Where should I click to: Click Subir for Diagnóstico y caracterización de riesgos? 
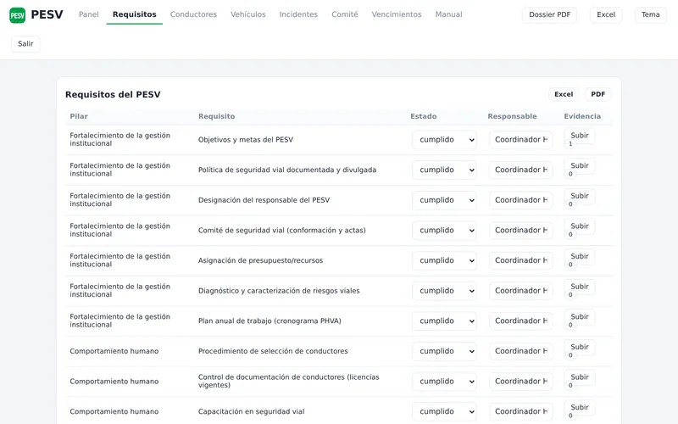pyautogui.click(x=580, y=287)
